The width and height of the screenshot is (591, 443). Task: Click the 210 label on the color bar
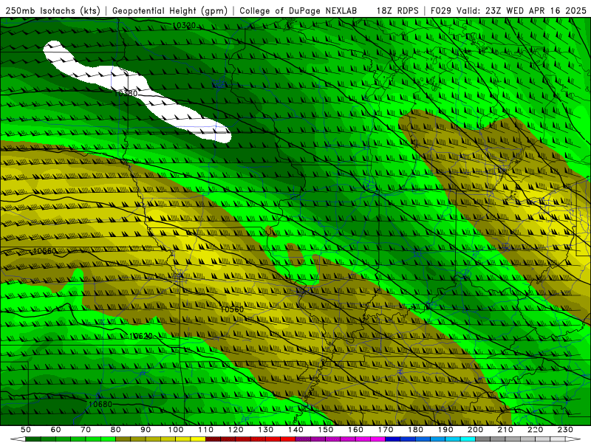tap(505, 430)
